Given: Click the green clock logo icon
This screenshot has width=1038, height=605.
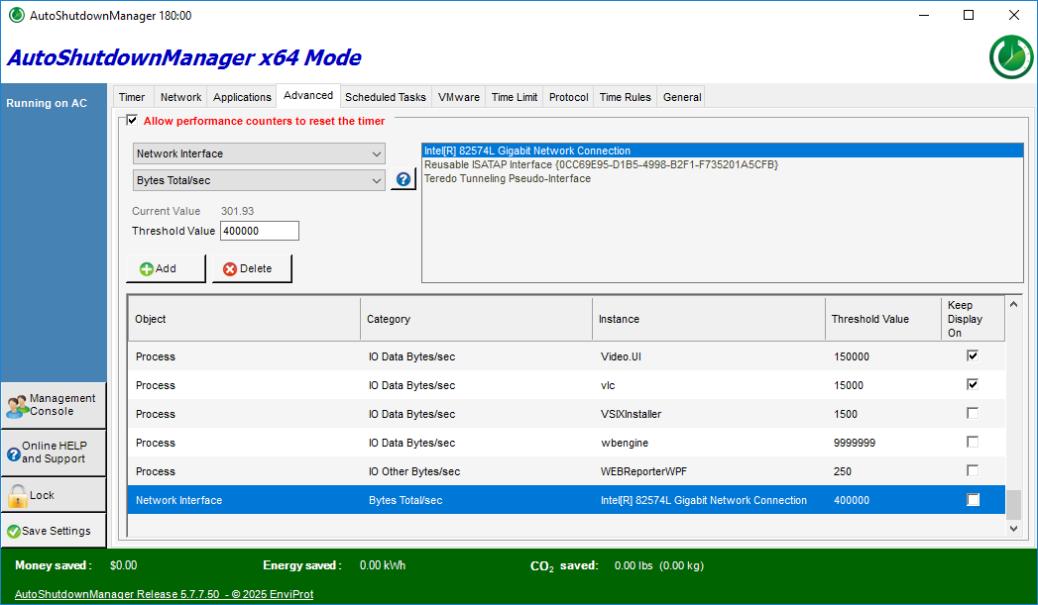Looking at the screenshot, I should (1010, 56).
